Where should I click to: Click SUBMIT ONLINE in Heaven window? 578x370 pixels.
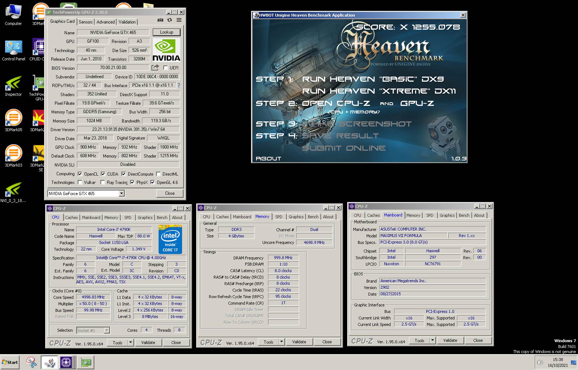[344, 148]
